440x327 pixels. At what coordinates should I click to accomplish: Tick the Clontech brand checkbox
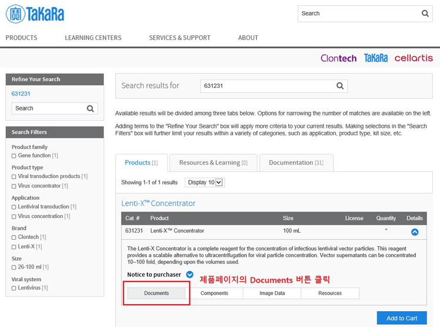13,237
